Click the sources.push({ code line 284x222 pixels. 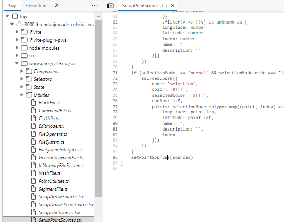click(x=159, y=78)
